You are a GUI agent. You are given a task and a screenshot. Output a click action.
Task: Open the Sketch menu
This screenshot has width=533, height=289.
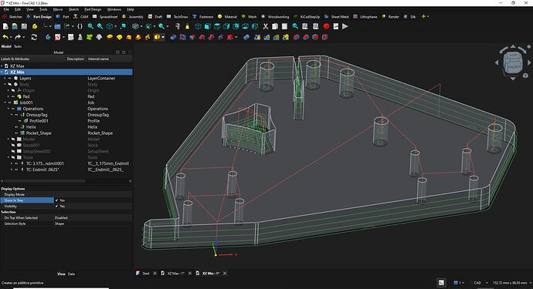(73, 9)
